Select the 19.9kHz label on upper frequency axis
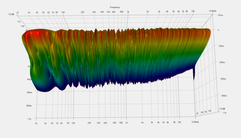Viewport: 241px width, 138px height. pyautogui.click(x=212, y=11)
